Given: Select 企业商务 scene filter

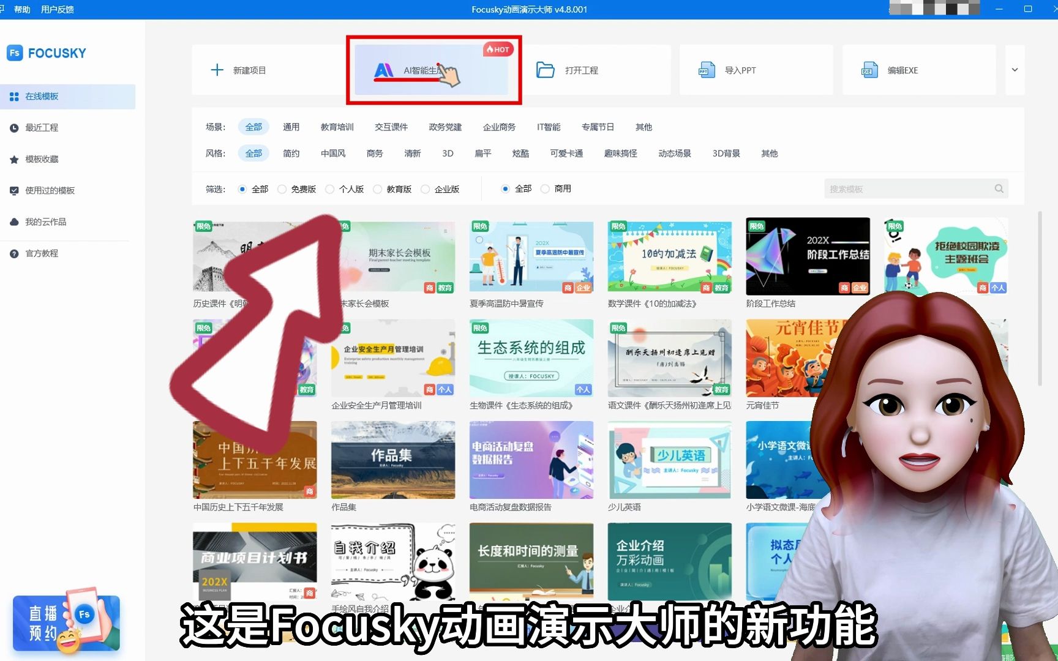Looking at the screenshot, I should 499,127.
